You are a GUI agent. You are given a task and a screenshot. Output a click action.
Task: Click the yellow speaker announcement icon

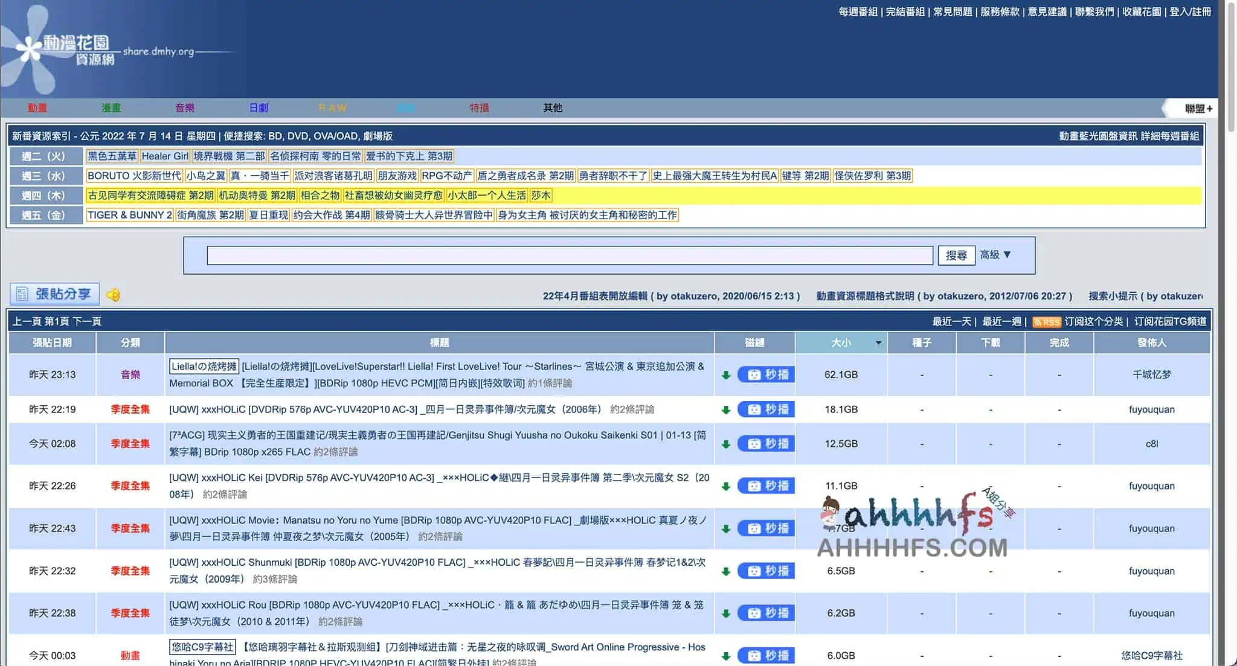click(113, 295)
